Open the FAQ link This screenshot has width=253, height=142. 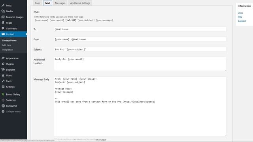coord(240,17)
